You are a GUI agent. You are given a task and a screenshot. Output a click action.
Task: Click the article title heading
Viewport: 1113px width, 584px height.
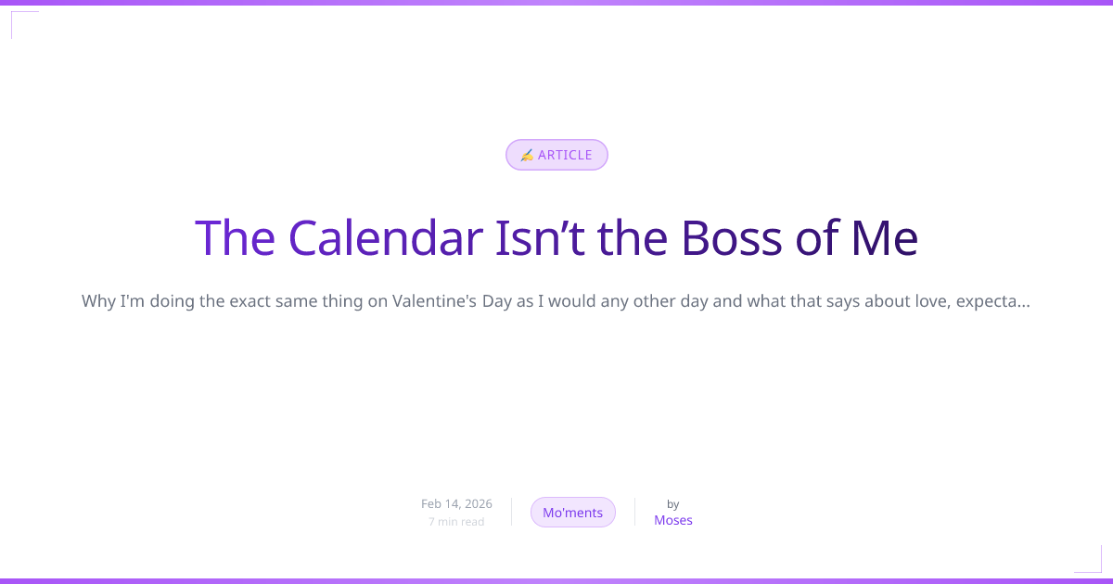point(556,238)
